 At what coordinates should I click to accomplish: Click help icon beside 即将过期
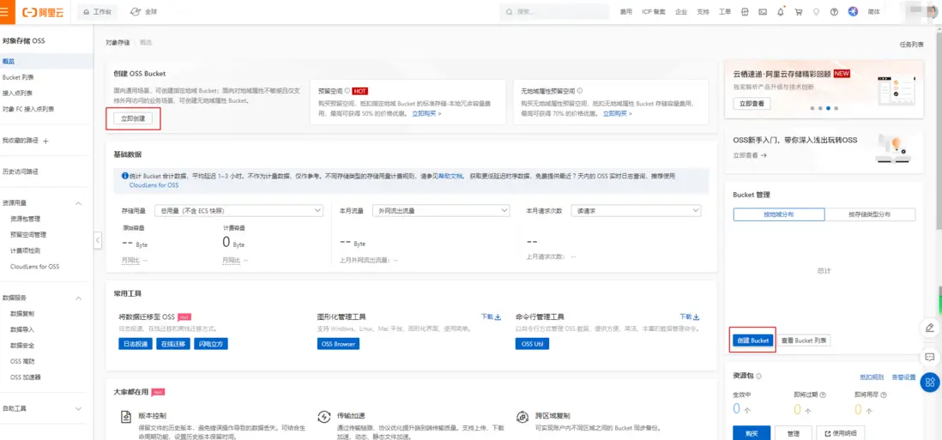pyautogui.click(x=823, y=395)
